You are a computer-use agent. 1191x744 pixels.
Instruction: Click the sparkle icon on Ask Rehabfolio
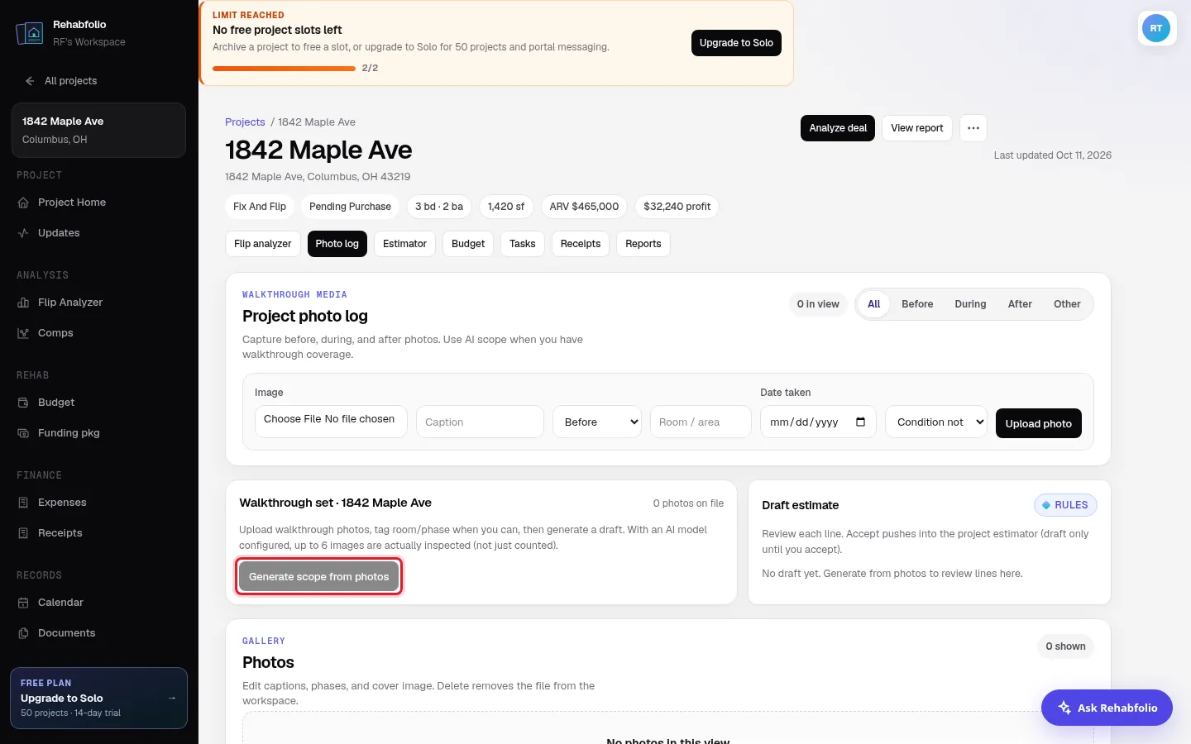tap(1064, 708)
